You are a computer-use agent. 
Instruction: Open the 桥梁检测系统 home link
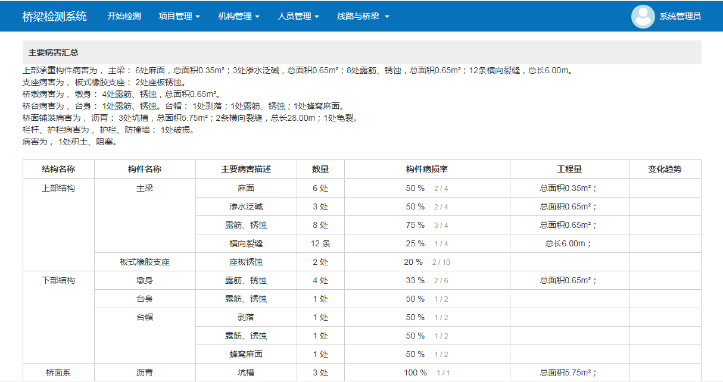[x=54, y=17]
